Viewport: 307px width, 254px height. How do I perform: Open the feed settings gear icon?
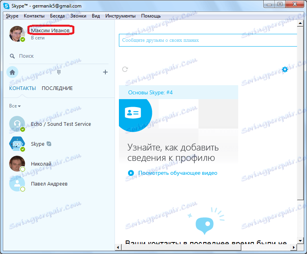(285, 69)
